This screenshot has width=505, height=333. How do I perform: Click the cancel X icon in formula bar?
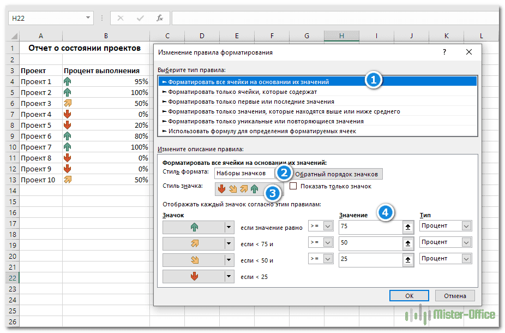coord(121,18)
